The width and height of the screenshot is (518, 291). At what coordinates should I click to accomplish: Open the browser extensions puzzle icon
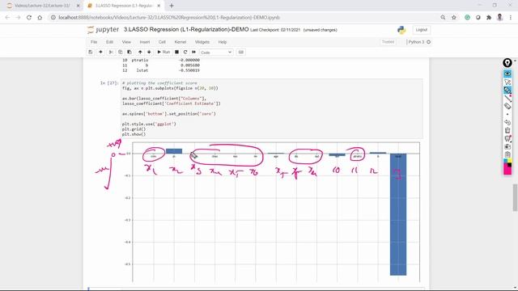click(x=489, y=18)
